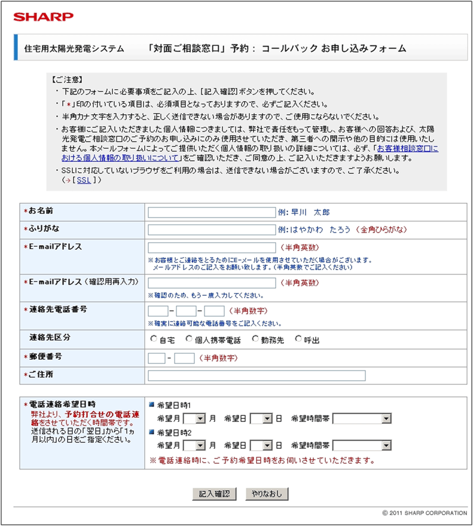Expand 希望時間帯 dropdown for 希望日時1
The height and width of the screenshot is (526, 473).
click(362, 419)
